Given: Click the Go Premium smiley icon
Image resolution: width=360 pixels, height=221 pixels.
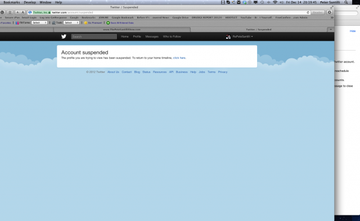Looking at the screenshot, I should [x=85, y=22].
